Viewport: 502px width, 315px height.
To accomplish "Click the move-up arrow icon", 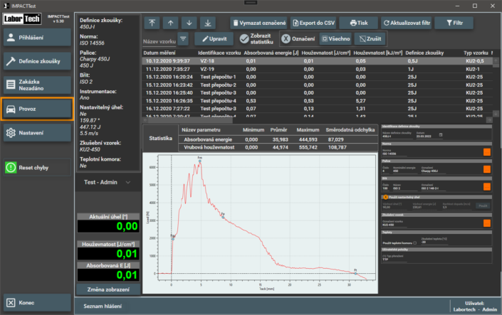I will (x=171, y=23).
